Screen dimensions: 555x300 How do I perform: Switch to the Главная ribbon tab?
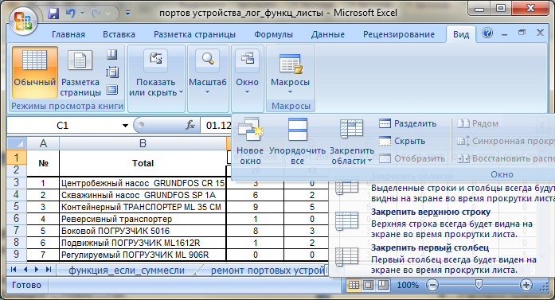tap(68, 34)
